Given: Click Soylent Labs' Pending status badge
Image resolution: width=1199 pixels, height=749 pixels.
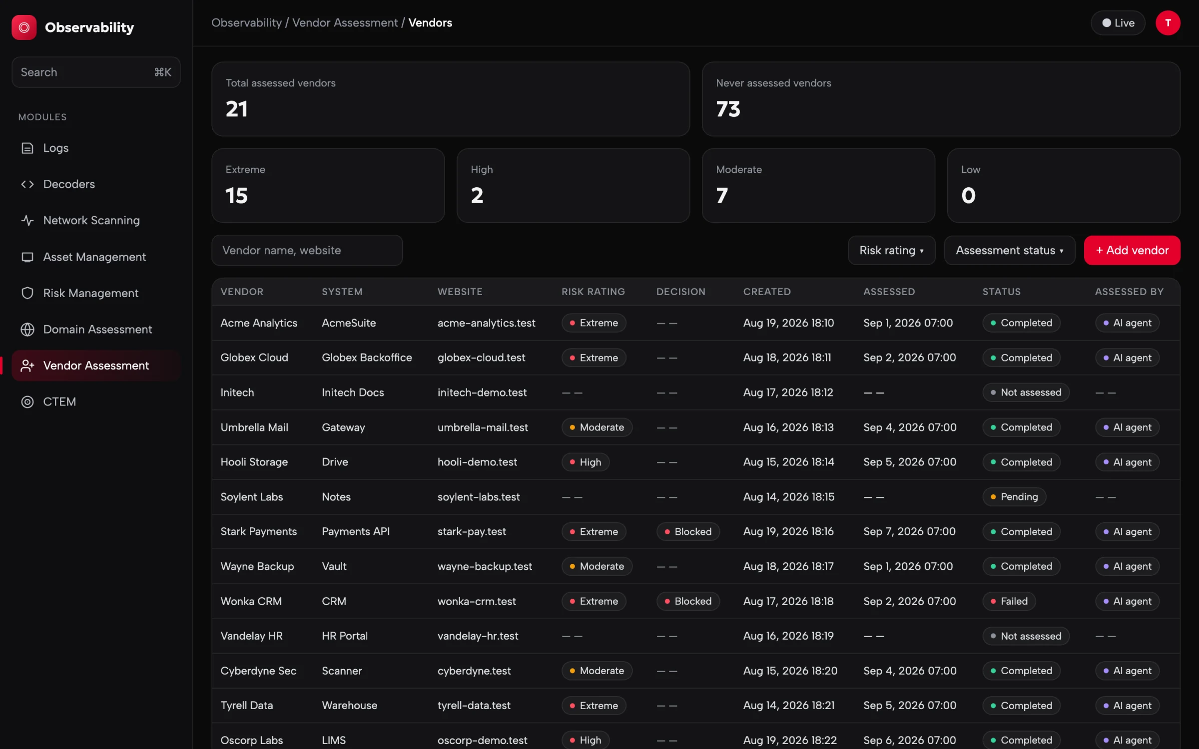Looking at the screenshot, I should click(x=1014, y=497).
